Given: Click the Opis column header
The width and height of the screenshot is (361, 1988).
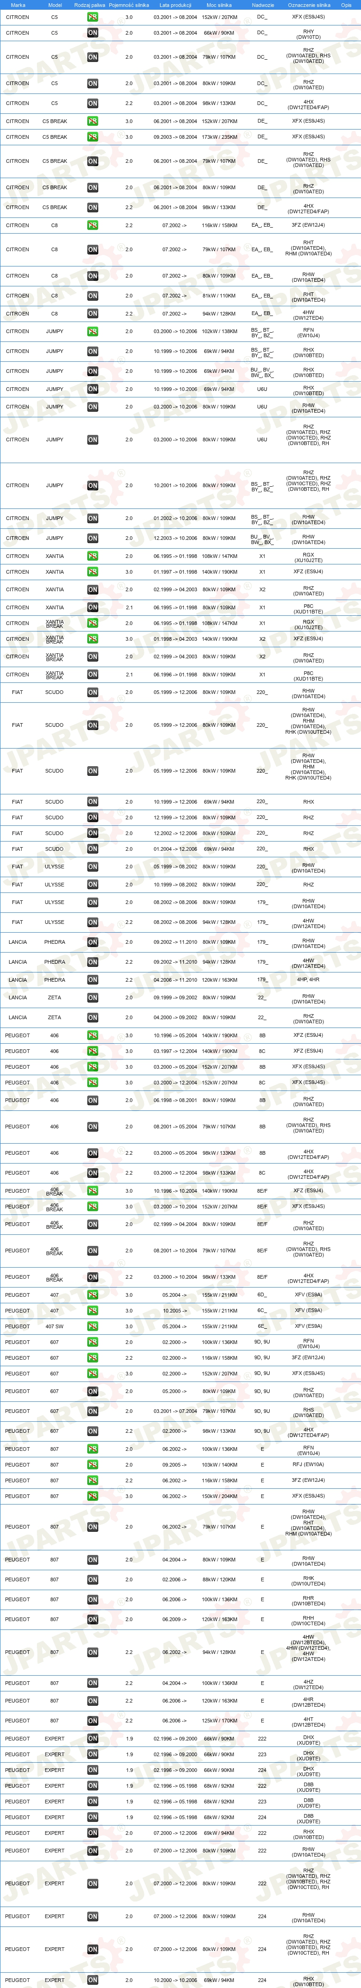Looking at the screenshot, I should [x=346, y=5].
